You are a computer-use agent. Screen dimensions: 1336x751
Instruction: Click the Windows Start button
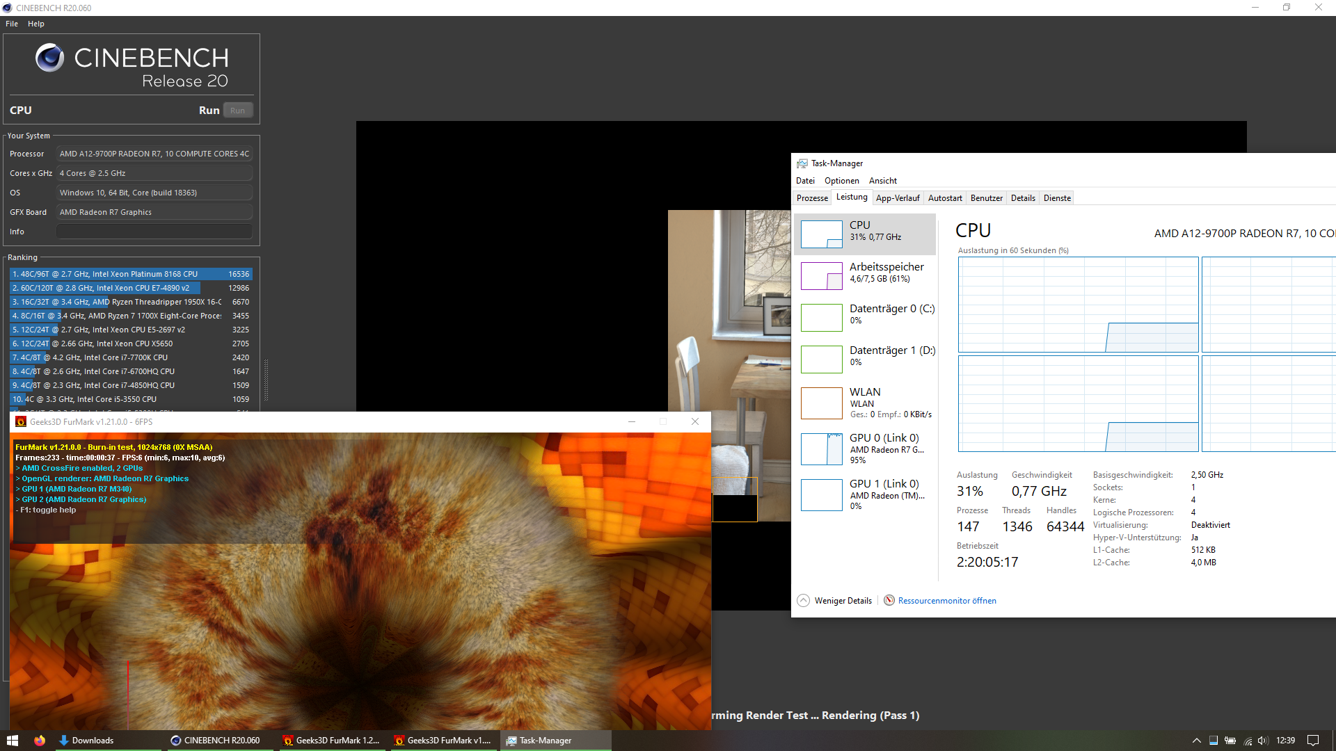12,741
